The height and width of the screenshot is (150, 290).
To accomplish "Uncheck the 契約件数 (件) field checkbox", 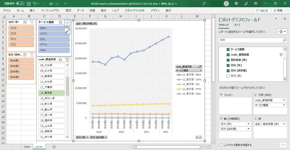I will tap(228, 60).
